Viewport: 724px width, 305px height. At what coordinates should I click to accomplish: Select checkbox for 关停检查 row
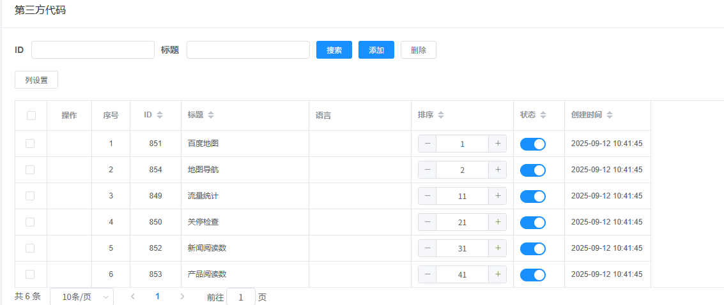(x=30, y=222)
